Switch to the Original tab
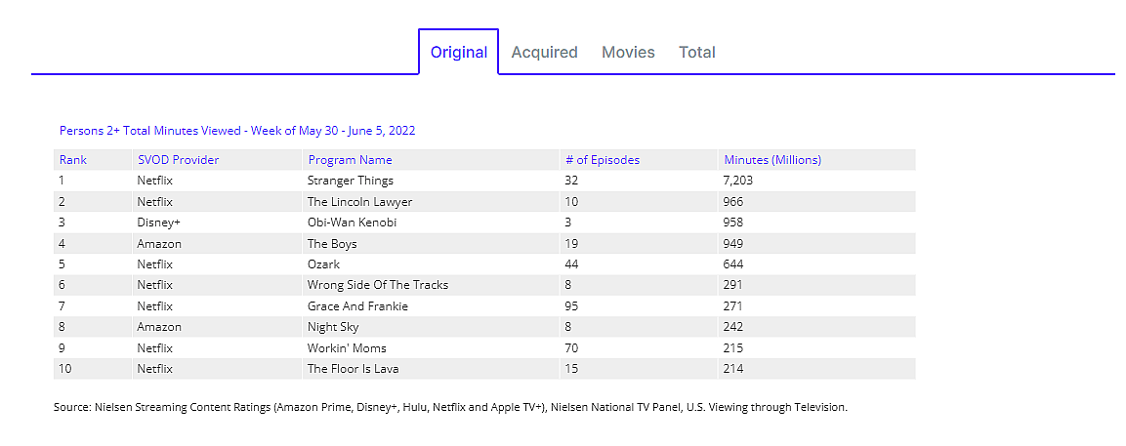Screen dimensions: 1126x446 (x=458, y=53)
